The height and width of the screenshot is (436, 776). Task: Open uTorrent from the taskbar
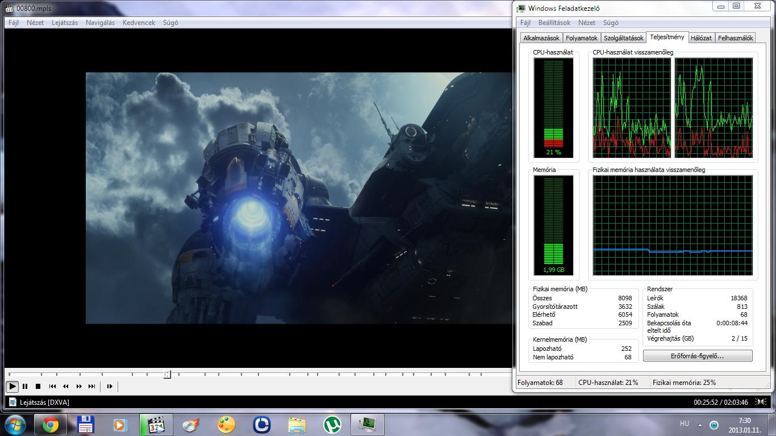[332, 425]
